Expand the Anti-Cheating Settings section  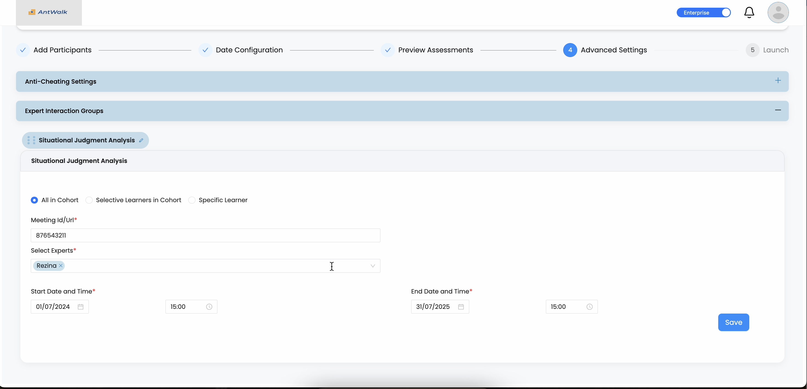click(778, 81)
